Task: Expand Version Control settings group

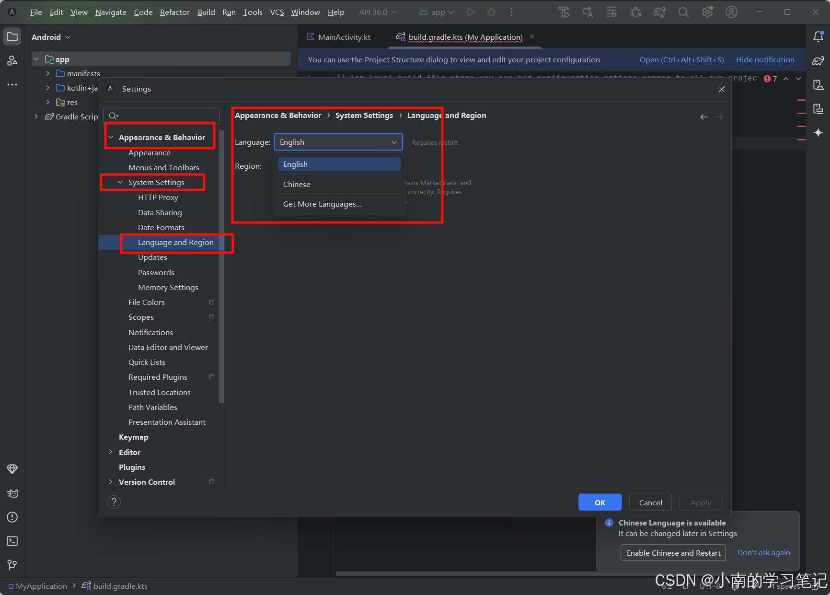Action: coord(111,482)
